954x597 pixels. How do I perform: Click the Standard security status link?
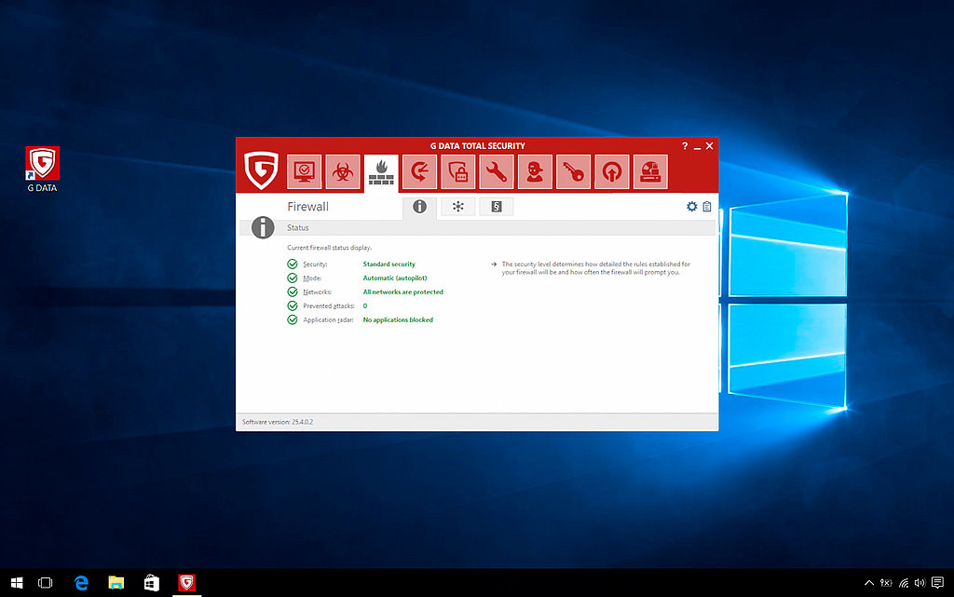pos(388,265)
